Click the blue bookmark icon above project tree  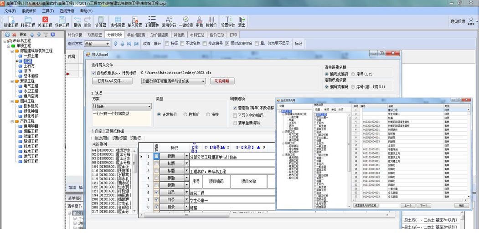click(x=52, y=35)
